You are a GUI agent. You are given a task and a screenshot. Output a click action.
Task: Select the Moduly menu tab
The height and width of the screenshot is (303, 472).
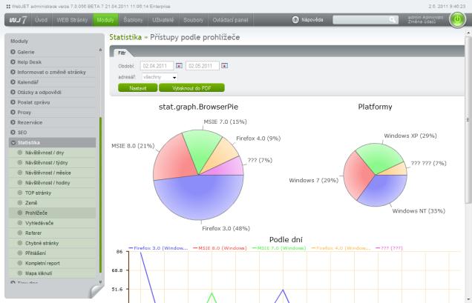point(105,20)
